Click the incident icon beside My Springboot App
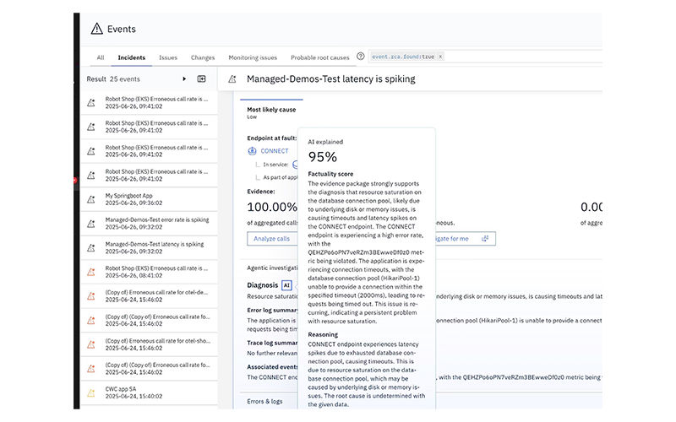Image resolution: width=676 pixels, height=422 pixels. (91, 199)
